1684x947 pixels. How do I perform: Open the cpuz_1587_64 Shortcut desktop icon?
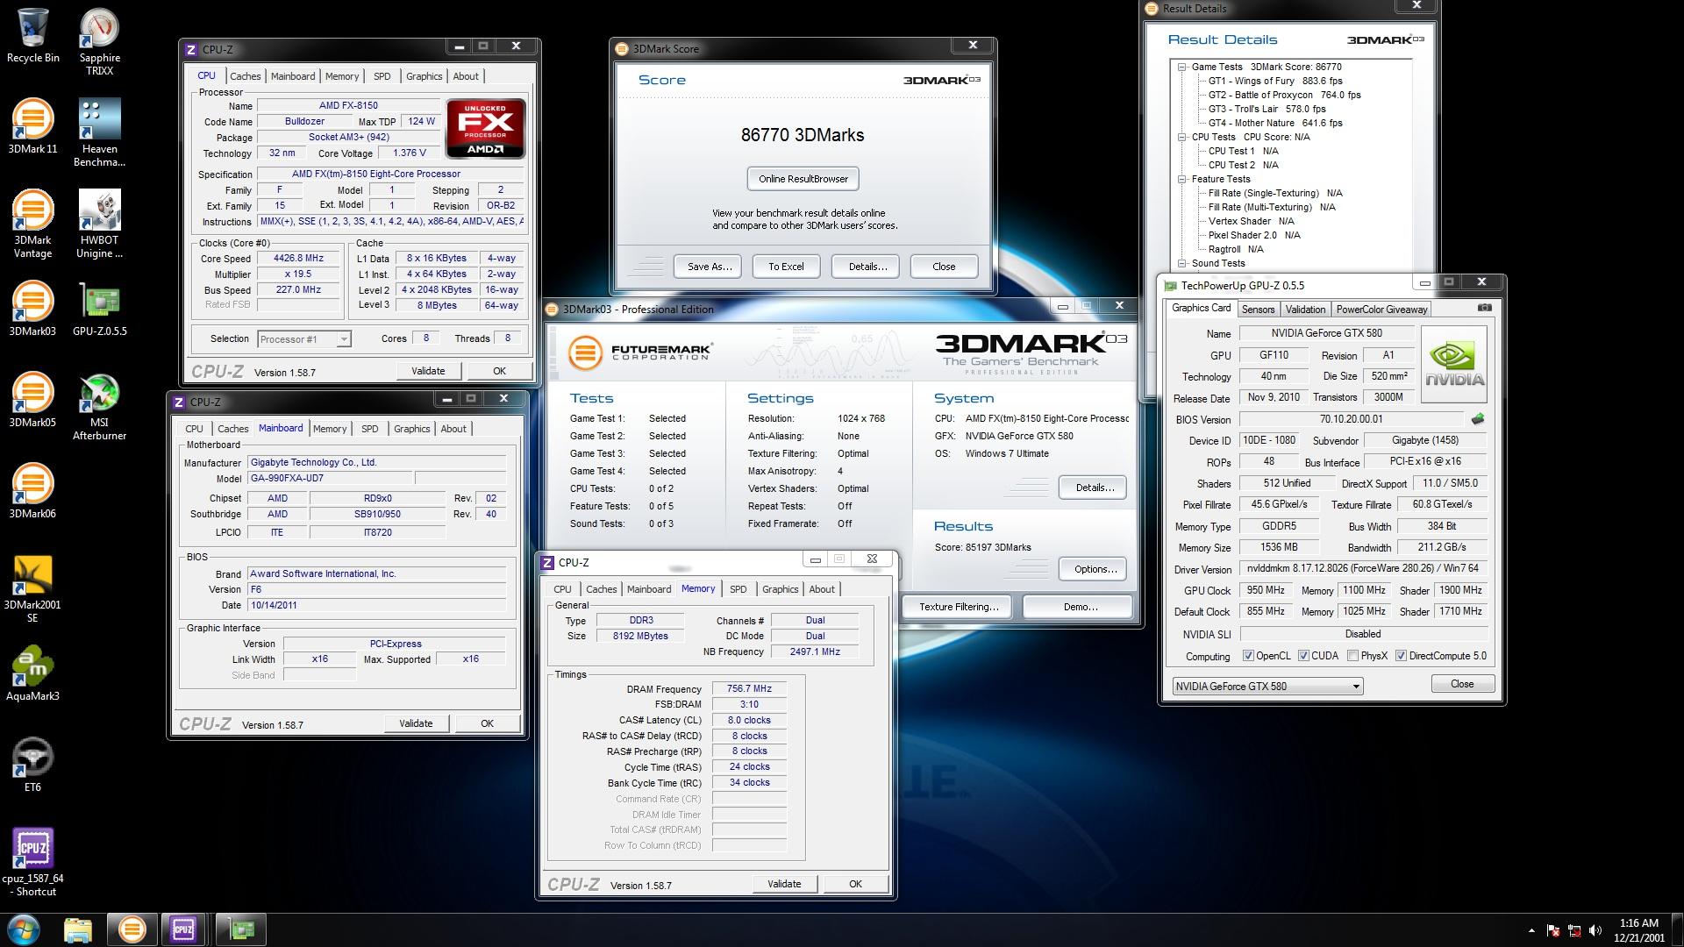[32, 862]
